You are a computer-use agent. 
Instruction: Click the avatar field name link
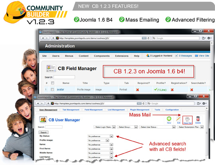tap(61, 90)
